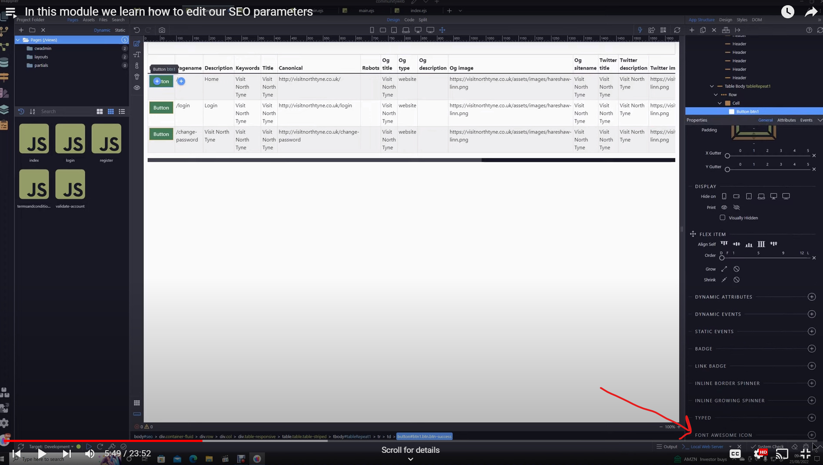This screenshot has width=823, height=465.
Task: Toggle Hide on large desktop icon
Action: [786, 196]
